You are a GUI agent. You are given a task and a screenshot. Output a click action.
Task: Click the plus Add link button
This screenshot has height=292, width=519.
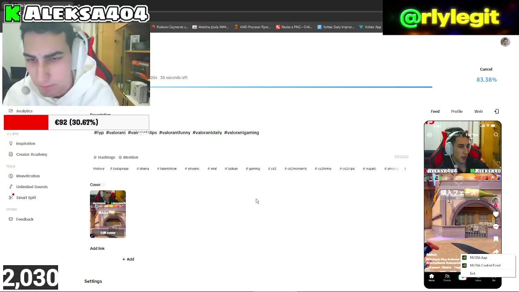point(128,260)
